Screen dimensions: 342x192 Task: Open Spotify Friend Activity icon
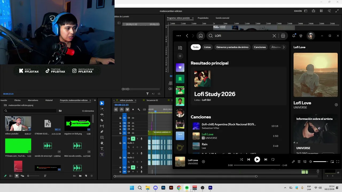coord(301,36)
